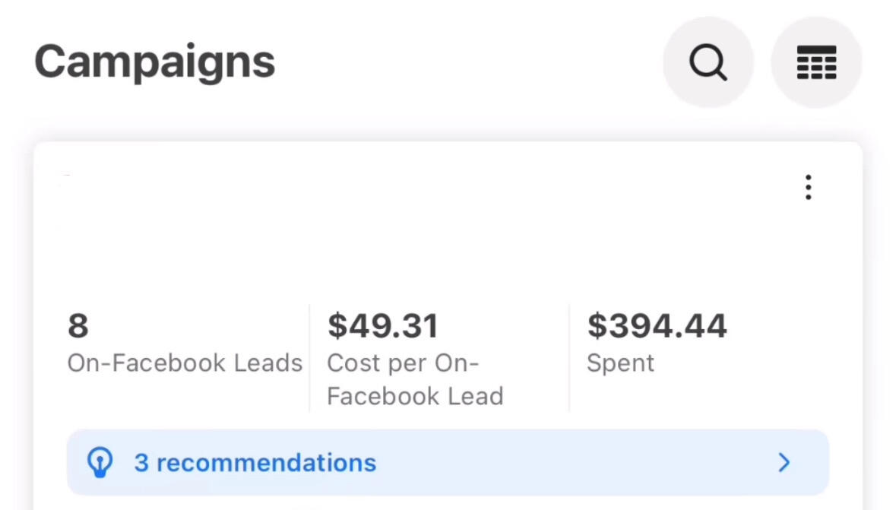Select the On-Facebook Leads label
The height and width of the screenshot is (510, 896).
point(185,363)
